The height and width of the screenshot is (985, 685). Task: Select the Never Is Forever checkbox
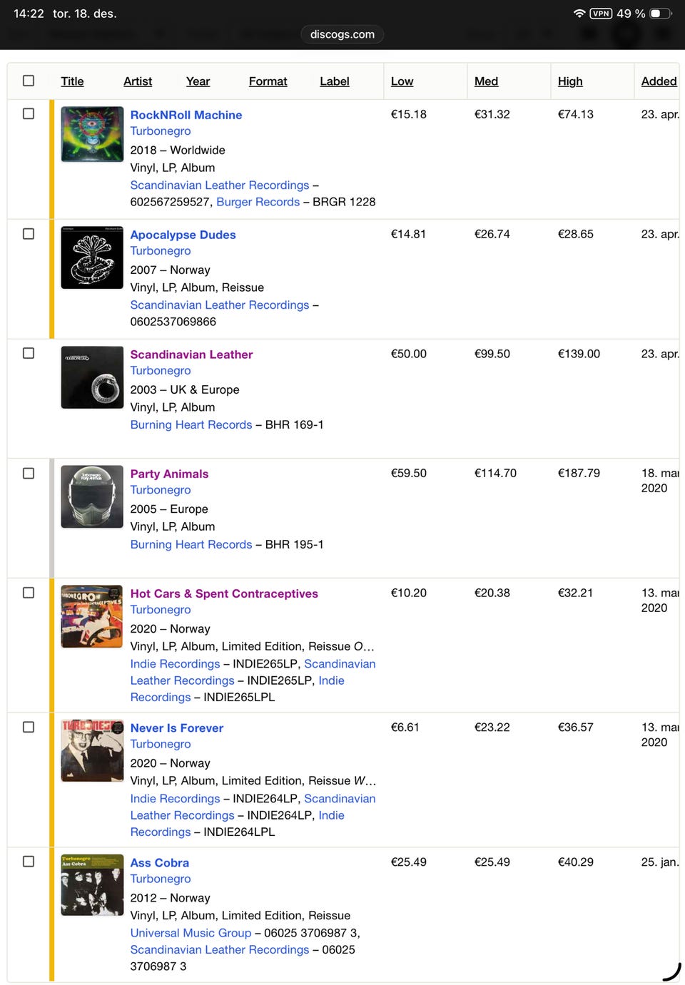click(x=29, y=727)
